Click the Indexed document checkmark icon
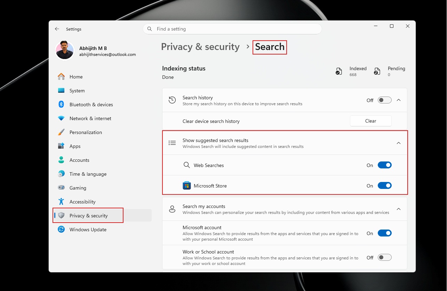The height and width of the screenshot is (291, 447). coord(339,72)
